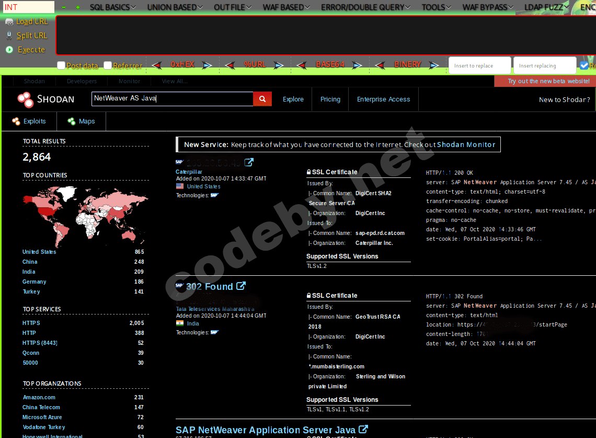The image size is (596, 438).
Task: Click left arrow before 0xHEX
Action: pos(157,65)
